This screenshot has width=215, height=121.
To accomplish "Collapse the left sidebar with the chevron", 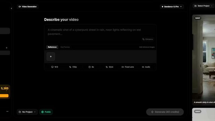I will pyautogui.click(x=11, y=8).
